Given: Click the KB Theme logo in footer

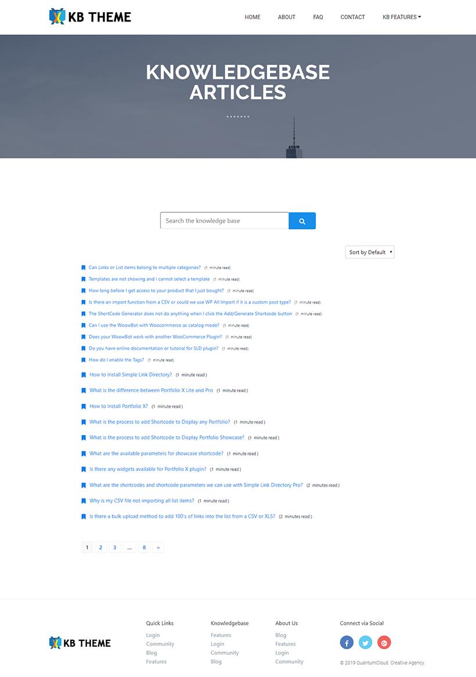Looking at the screenshot, I should click(80, 643).
